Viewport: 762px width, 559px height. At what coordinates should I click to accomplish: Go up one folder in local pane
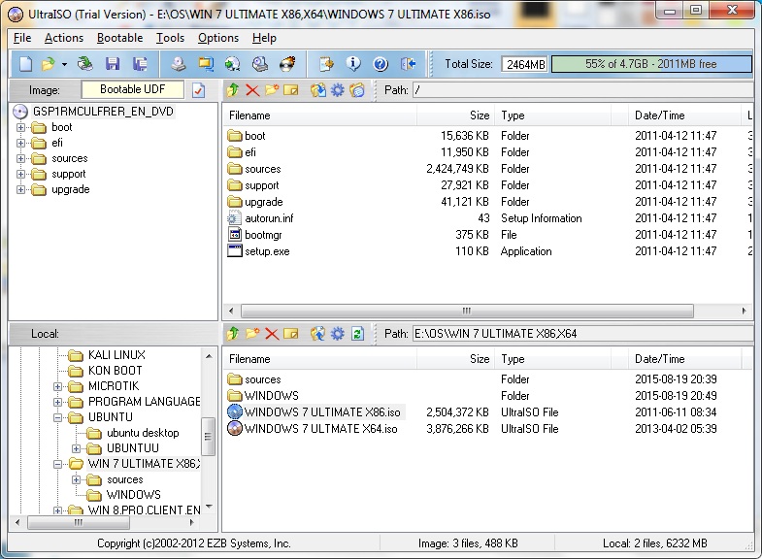(x=233, y=334)
